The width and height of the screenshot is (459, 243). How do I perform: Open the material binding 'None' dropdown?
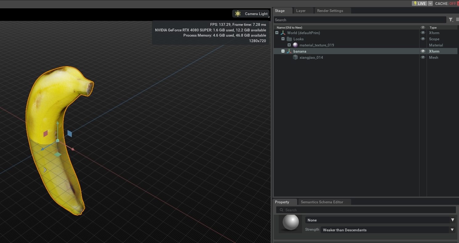380,220
